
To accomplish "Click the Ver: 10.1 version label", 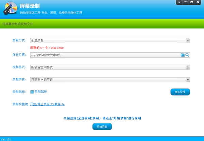I will point(6,139).
